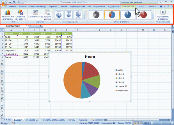This screenshot has width=174, height=125.
Task: Choose the second chart layout thumbnail
Action: [x=68, y=15]
